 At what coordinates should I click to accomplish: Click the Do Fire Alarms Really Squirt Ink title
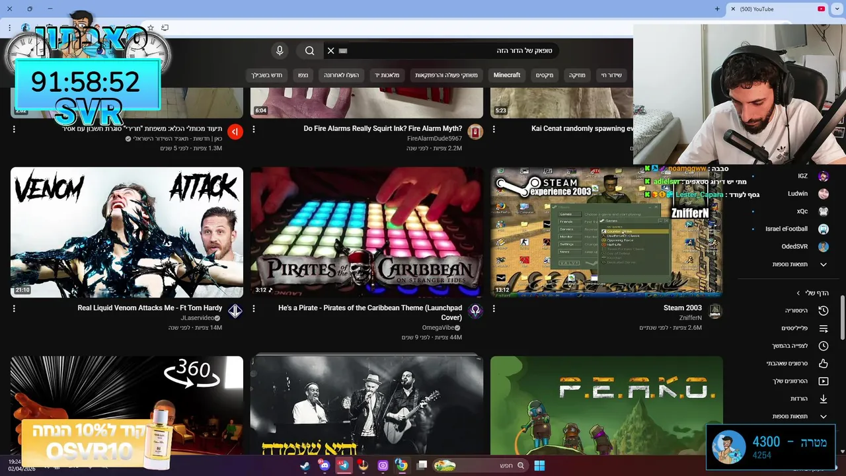[x=383, y=129]
